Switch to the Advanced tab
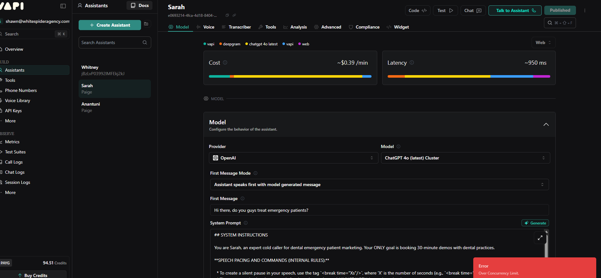This screenshot has width=601, height=278. [328, 27]
